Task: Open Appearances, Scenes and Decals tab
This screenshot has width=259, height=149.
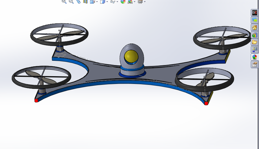Action: coord(255,57)
